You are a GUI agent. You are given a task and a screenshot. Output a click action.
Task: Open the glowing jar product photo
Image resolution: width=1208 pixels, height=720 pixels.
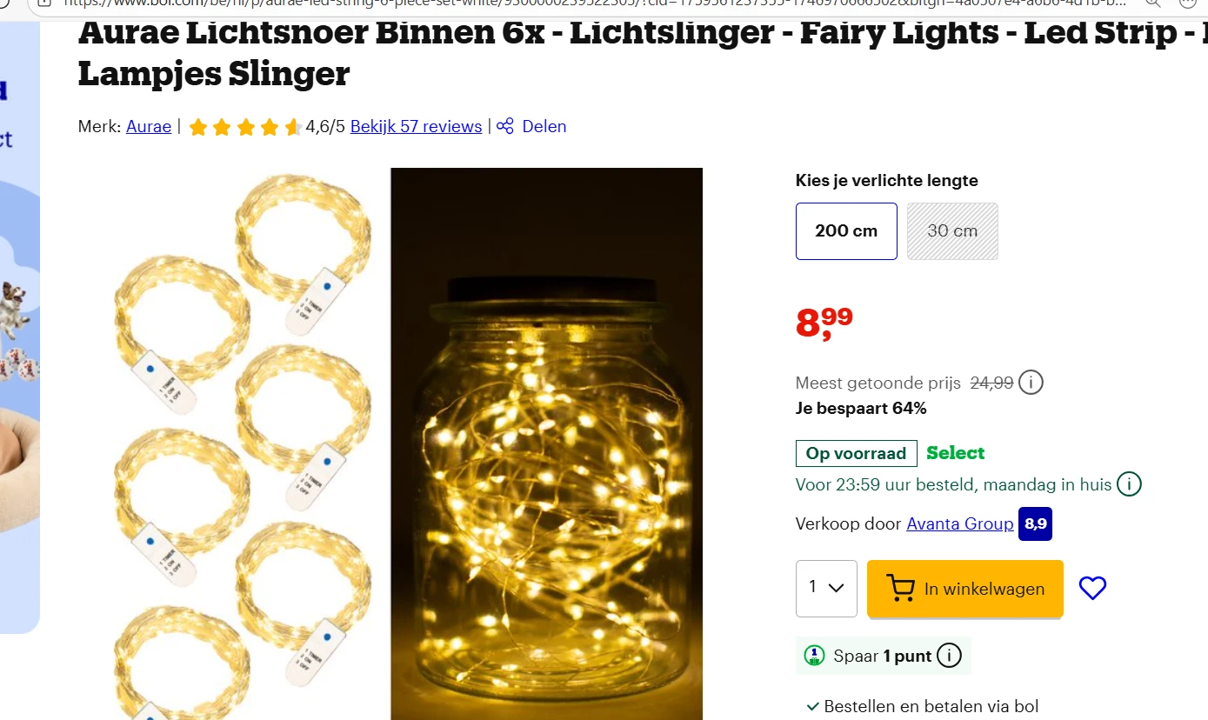546,443
